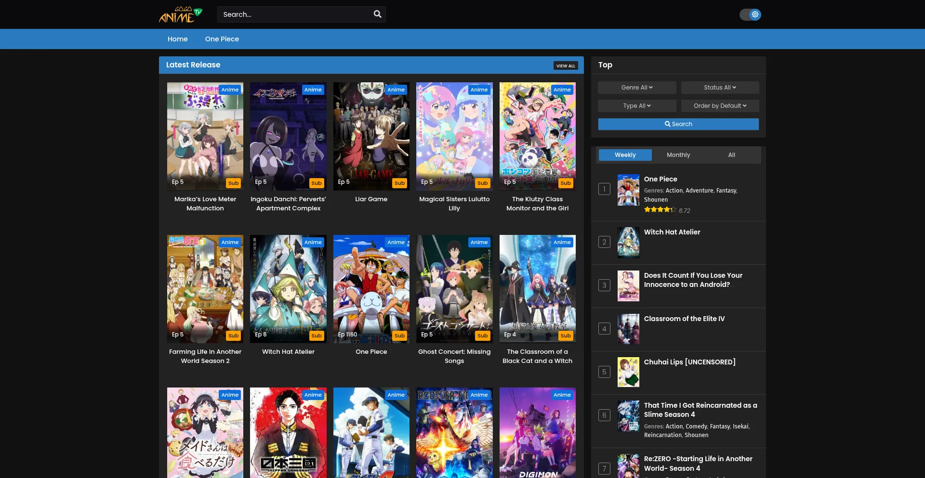Click the Reincarnation genre link
925x478 pixels.
(662, 435)
